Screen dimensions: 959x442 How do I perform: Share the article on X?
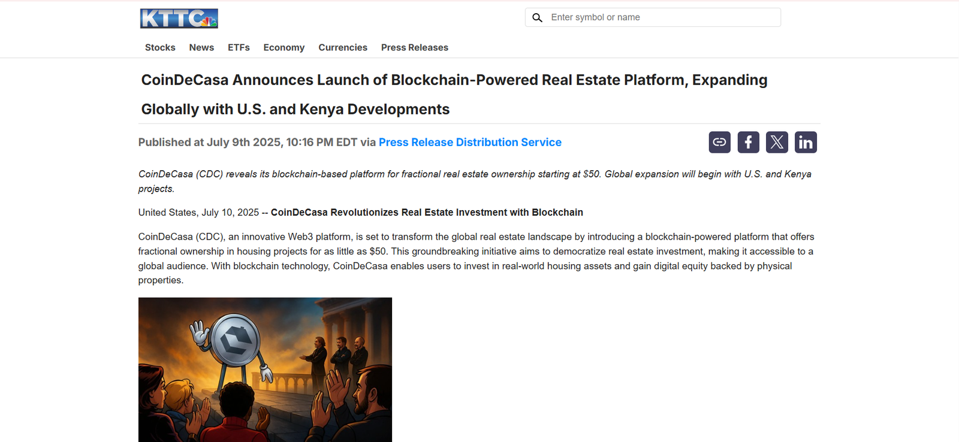[777, 143]
